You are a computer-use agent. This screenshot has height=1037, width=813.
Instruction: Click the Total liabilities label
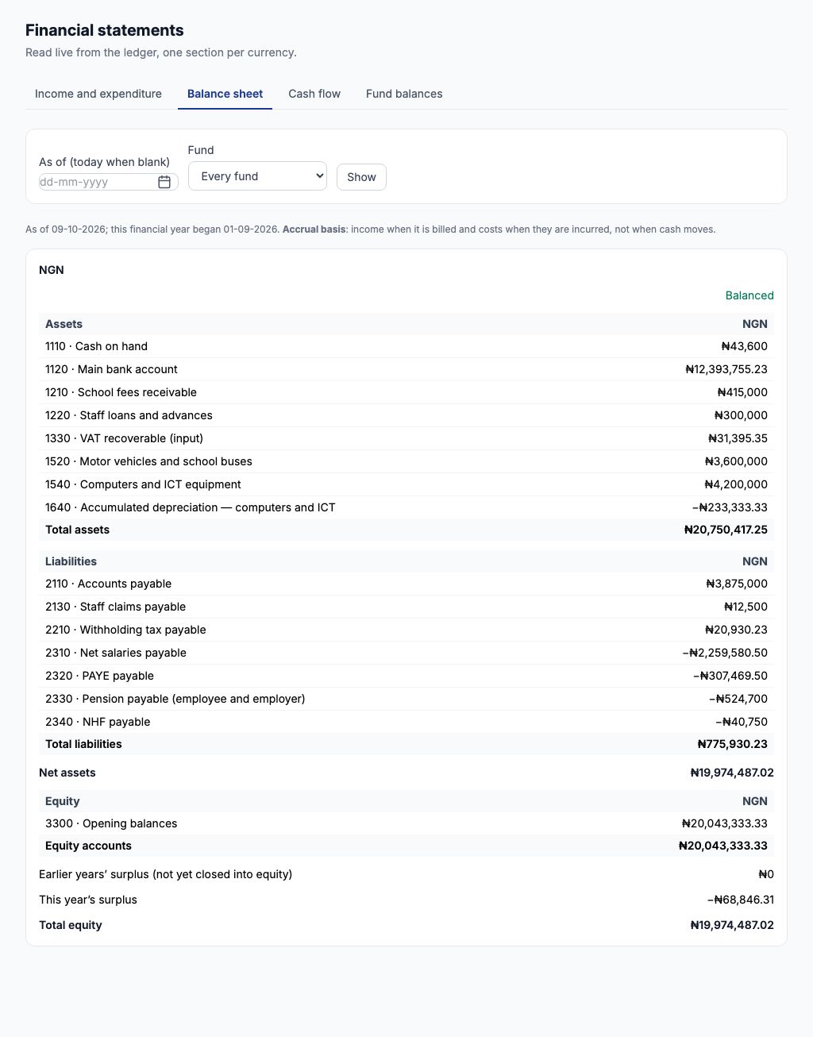tap(83, 744)
